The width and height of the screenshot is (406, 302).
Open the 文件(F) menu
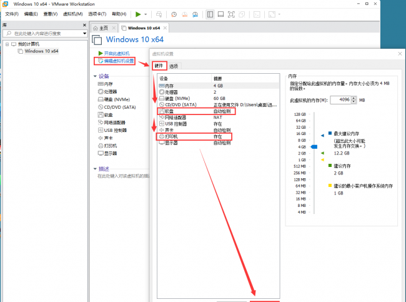coord(12,14)
